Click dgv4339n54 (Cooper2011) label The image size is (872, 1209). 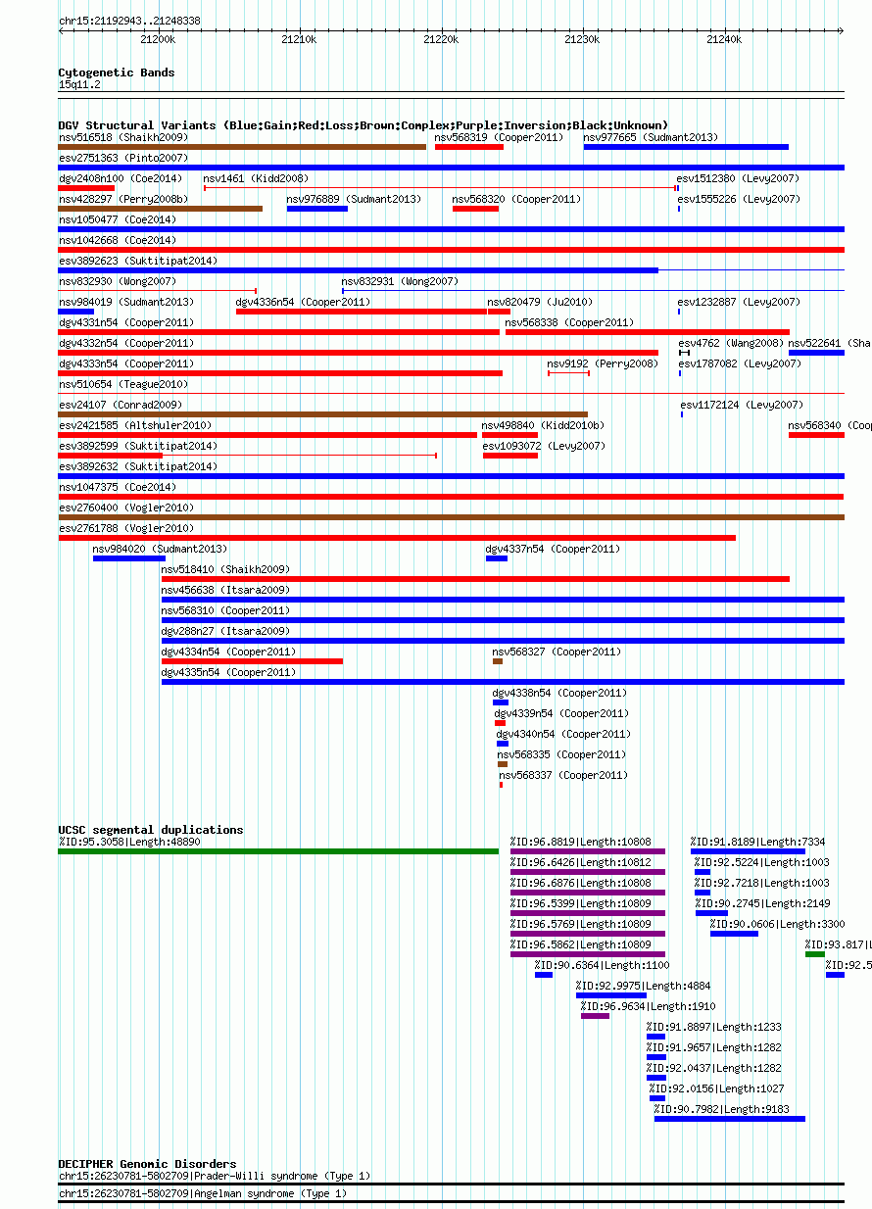562,714
